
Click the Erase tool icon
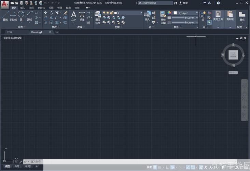(x=65, y=13)
